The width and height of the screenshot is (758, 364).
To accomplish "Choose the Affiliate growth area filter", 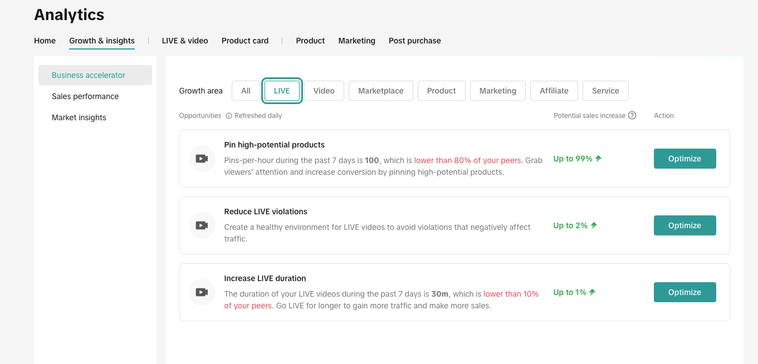I will click(x=554, y=91).
